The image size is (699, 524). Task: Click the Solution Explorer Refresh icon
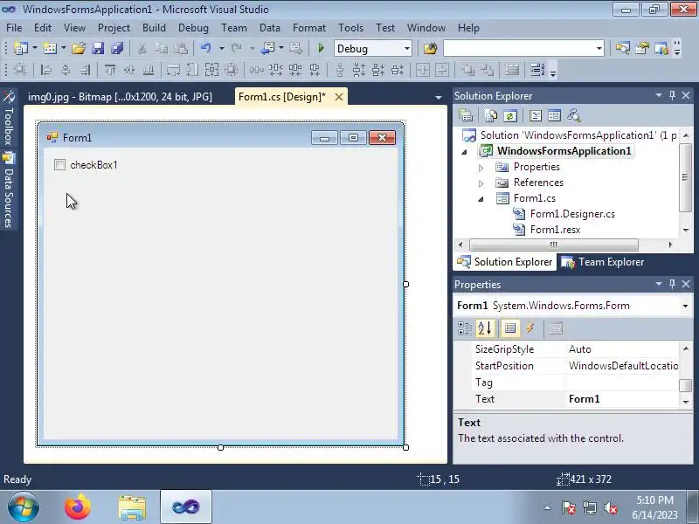510,116
